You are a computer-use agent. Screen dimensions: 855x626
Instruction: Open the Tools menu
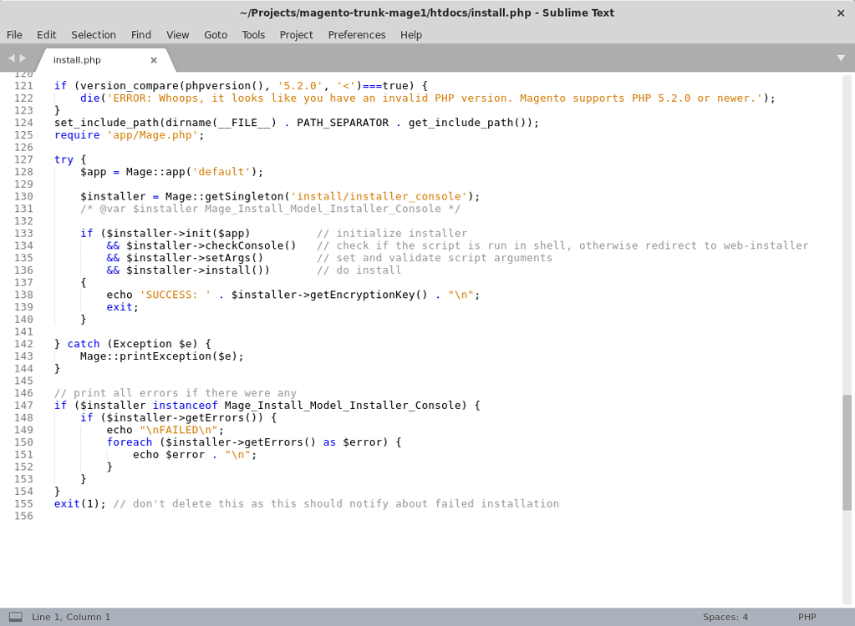253,35
